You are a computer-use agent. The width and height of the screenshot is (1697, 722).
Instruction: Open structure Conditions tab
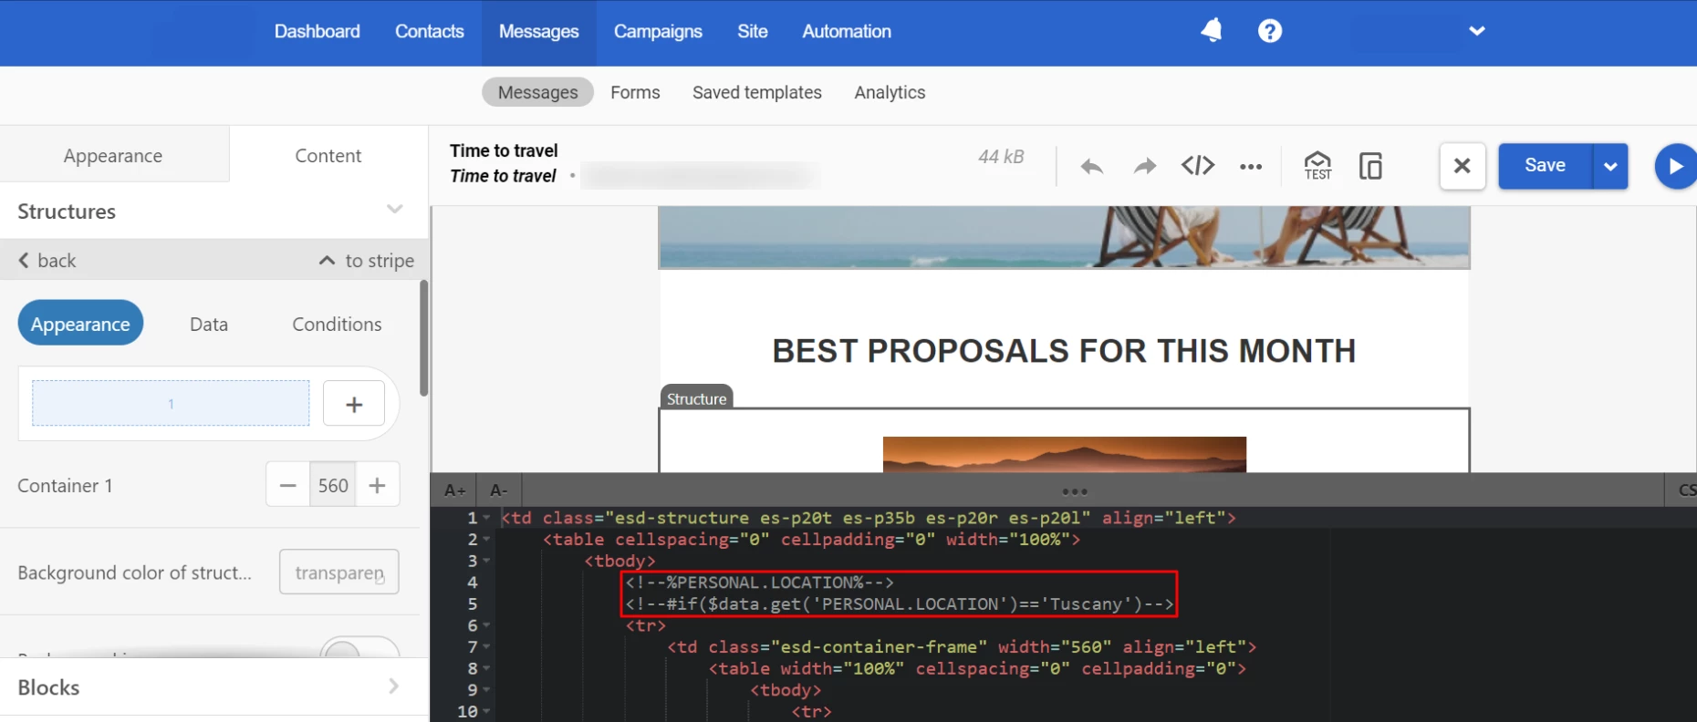point(337,325)
